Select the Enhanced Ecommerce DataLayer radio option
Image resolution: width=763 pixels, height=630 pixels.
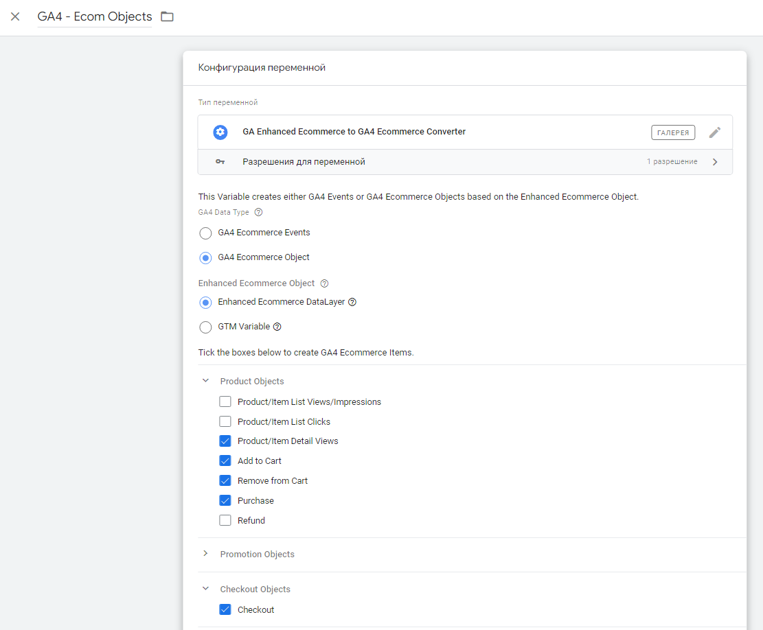click(x=205, y=303)
